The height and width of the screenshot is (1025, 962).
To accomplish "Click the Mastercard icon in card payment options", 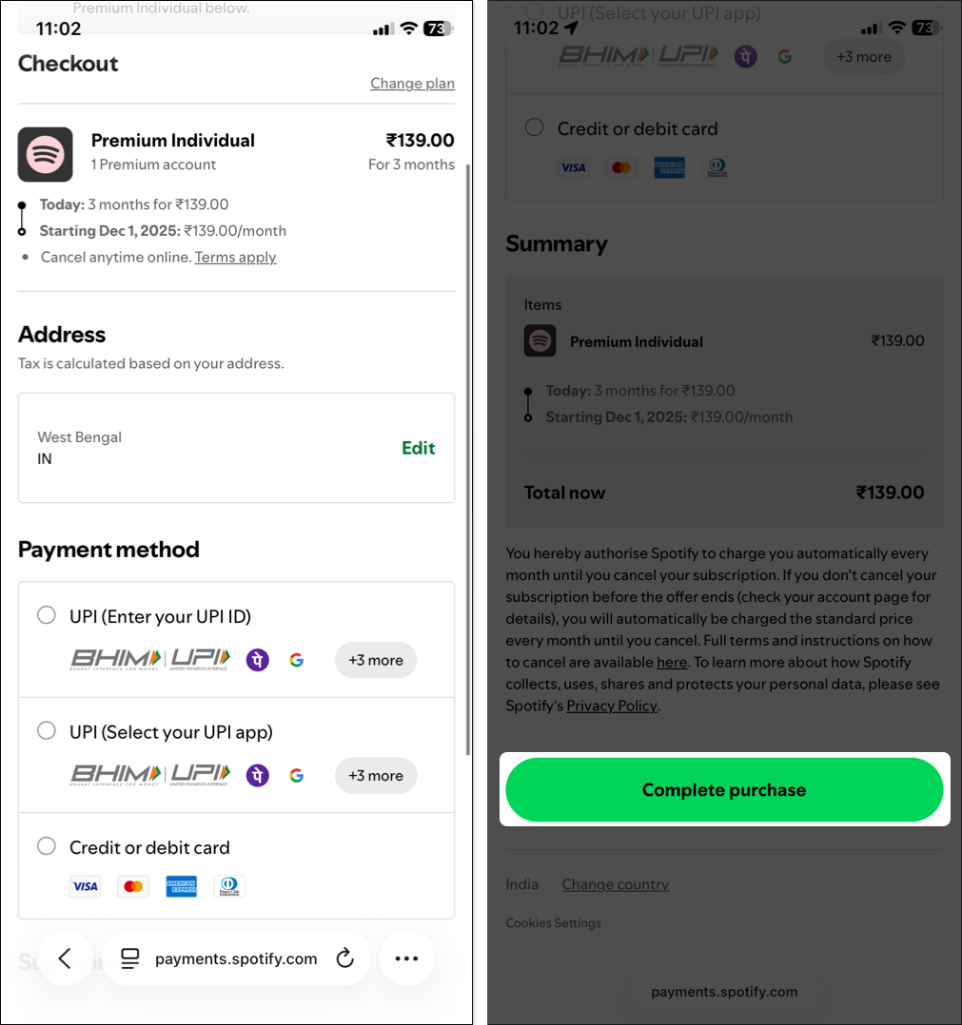I will point(133,885).
